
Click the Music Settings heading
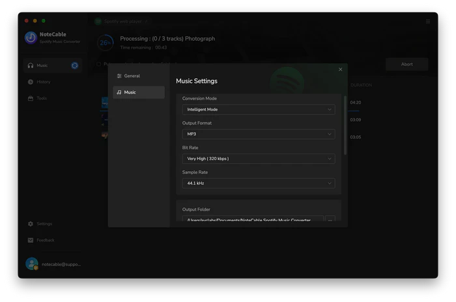197,81
